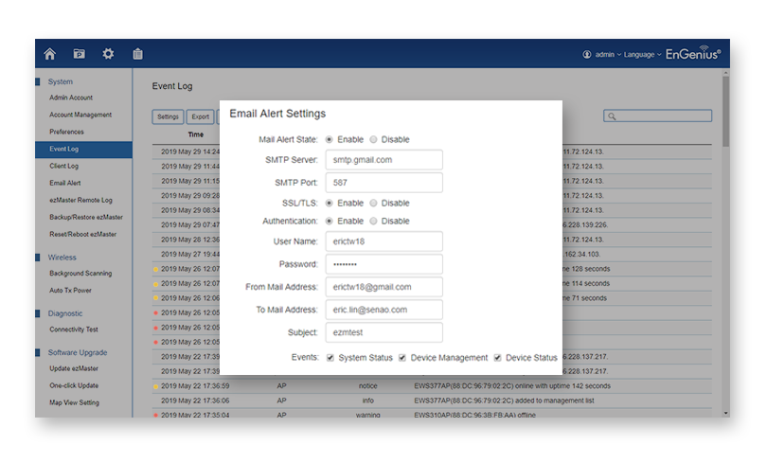
Task: Go to Client Log in sidebar
Action: click(x=63, y=166)
